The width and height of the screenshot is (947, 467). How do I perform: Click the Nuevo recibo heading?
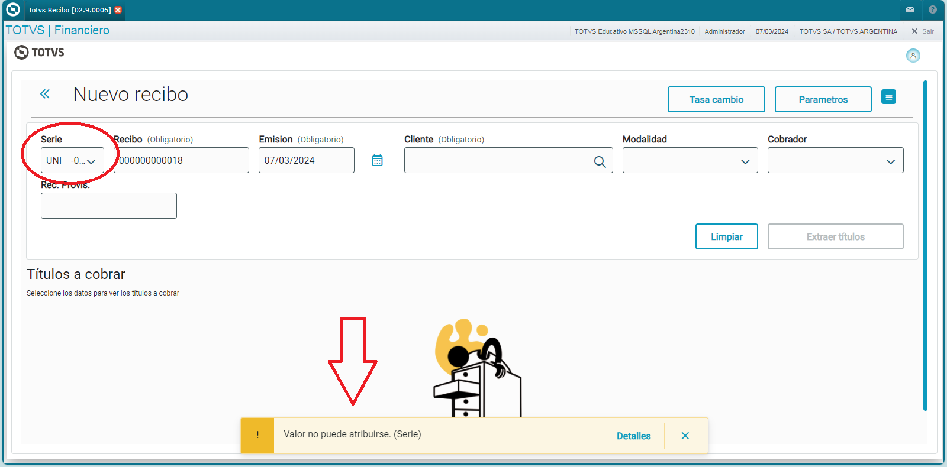pos(130,95)
